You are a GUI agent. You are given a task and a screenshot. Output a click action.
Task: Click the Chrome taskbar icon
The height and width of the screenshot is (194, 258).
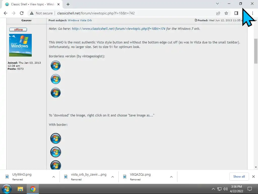coord(33,189)
